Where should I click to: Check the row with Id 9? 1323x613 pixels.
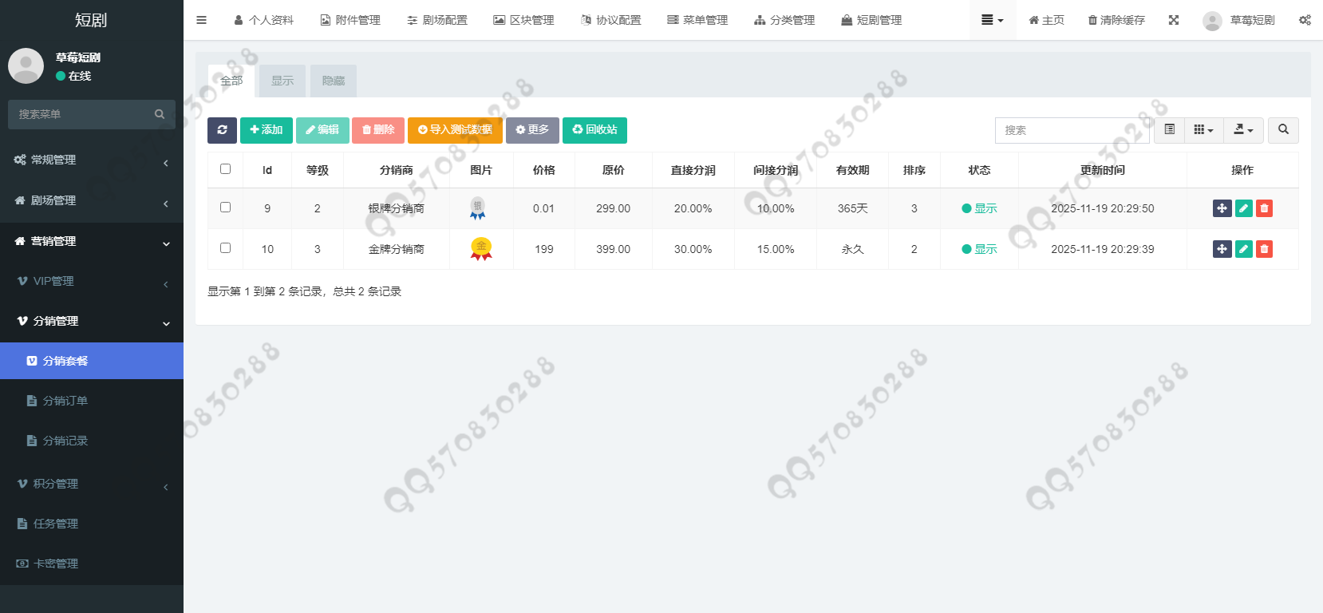coord(225,208)
